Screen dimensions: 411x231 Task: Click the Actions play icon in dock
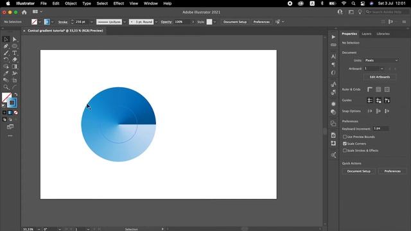(333, 37)
